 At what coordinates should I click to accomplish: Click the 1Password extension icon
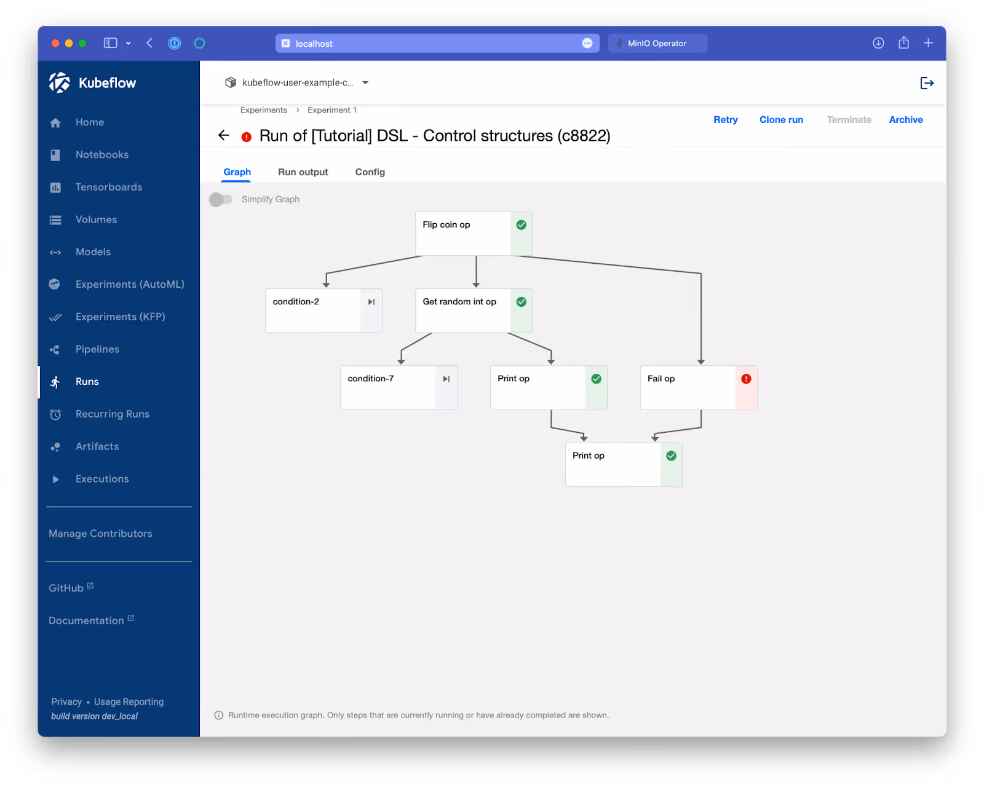tap(175, 43)
